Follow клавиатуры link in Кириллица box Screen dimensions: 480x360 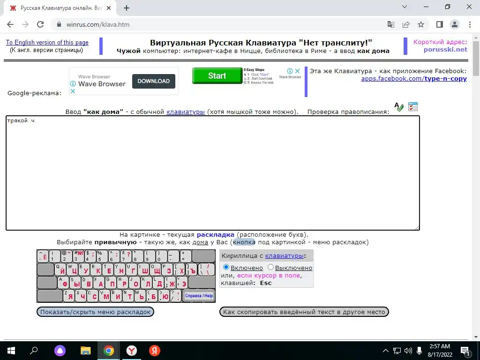point(285,255)
